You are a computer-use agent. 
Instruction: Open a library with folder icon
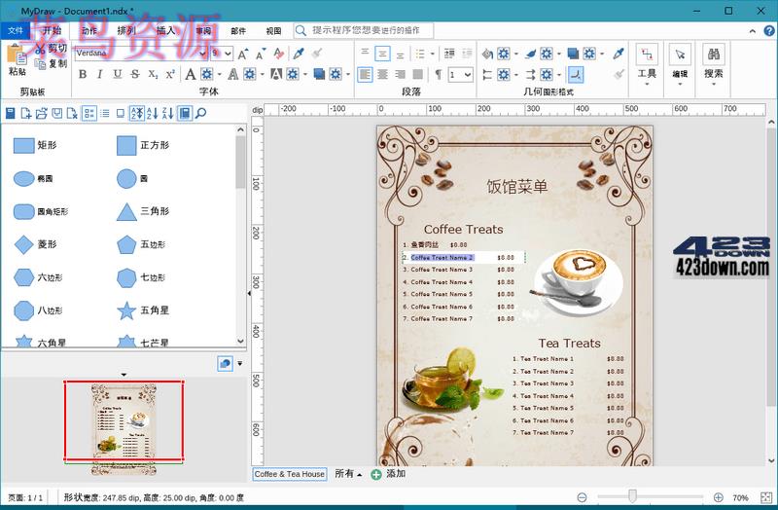pos(42,114)
